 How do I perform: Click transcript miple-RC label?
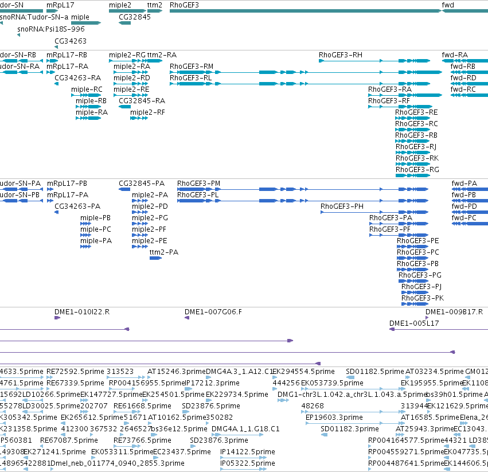pos(87,89)
